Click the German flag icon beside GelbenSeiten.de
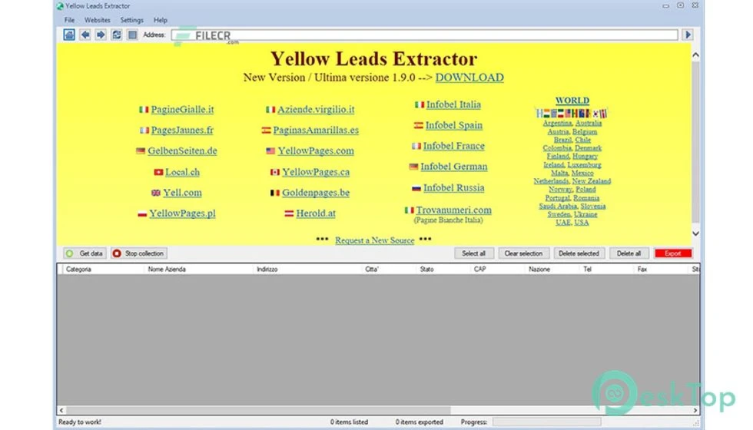This screenshot has width=753, height=430. click(140, 150)
